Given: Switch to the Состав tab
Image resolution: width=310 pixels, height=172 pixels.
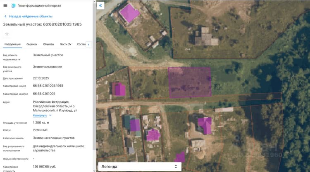Looking at the screenshot, I should 81,45.
